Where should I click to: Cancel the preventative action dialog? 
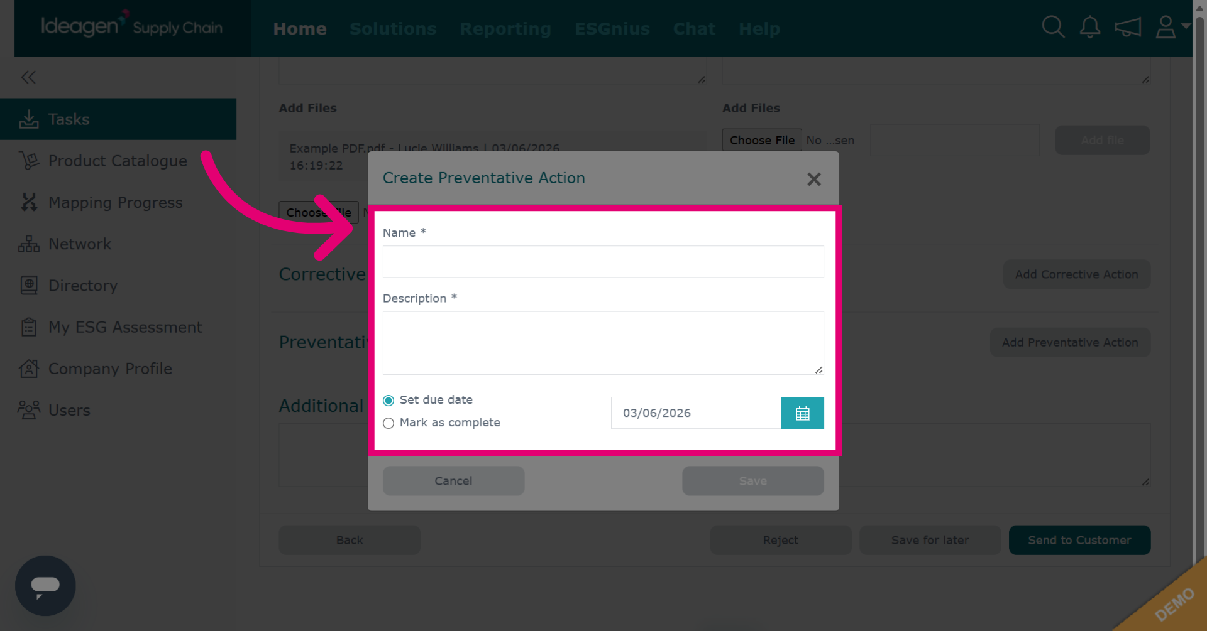[x=453, y=481]
